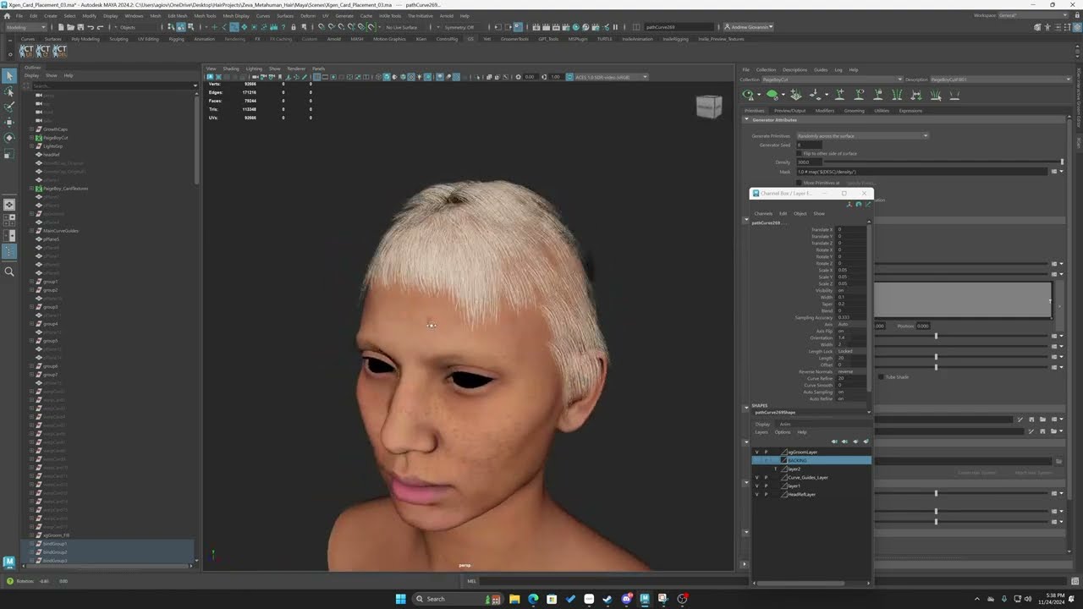
Task: Select the BACKING layer row
Action: pos(812,460)
